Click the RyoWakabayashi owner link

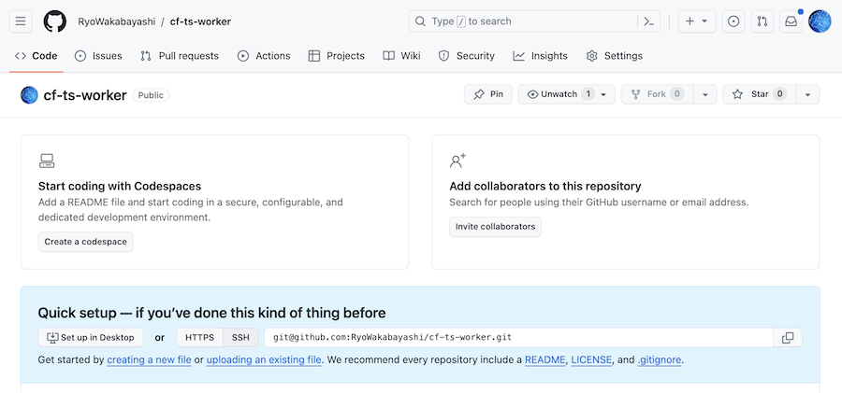(x=117, y=21)
